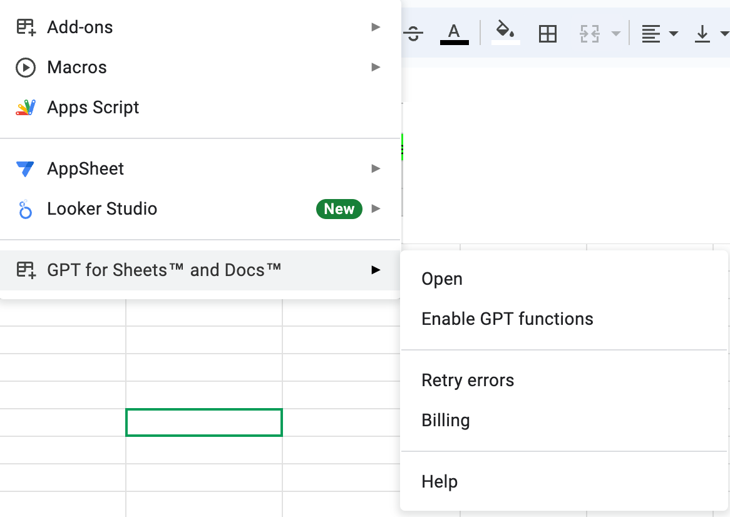Click the New badge beside Looker Studio
Viewport: 730px width, 517px height.
point(339,209)
